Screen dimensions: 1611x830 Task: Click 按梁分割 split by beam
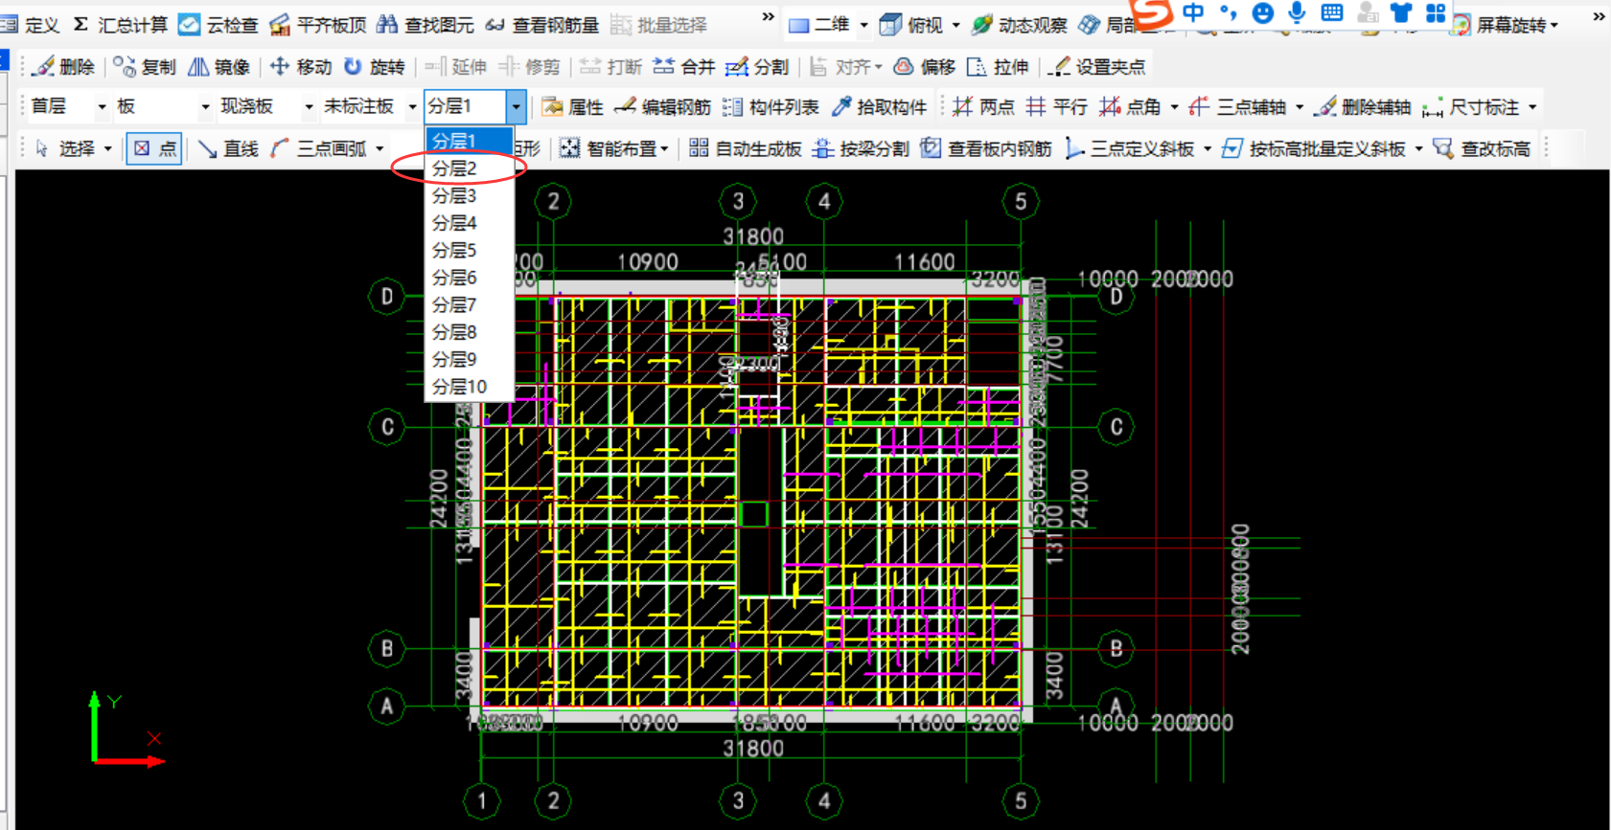(860, 148)
